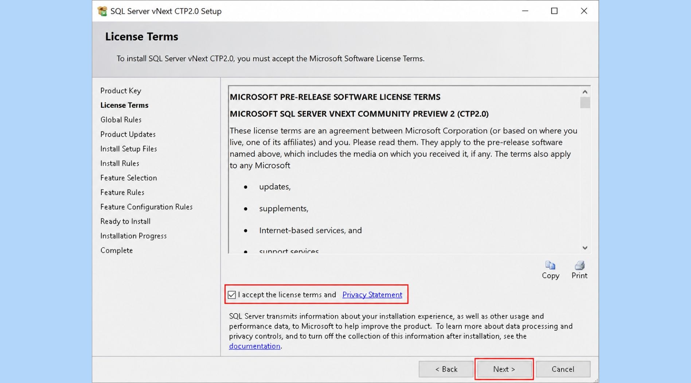
Task: Click the Back button
Action: click(x=446, y=369)
